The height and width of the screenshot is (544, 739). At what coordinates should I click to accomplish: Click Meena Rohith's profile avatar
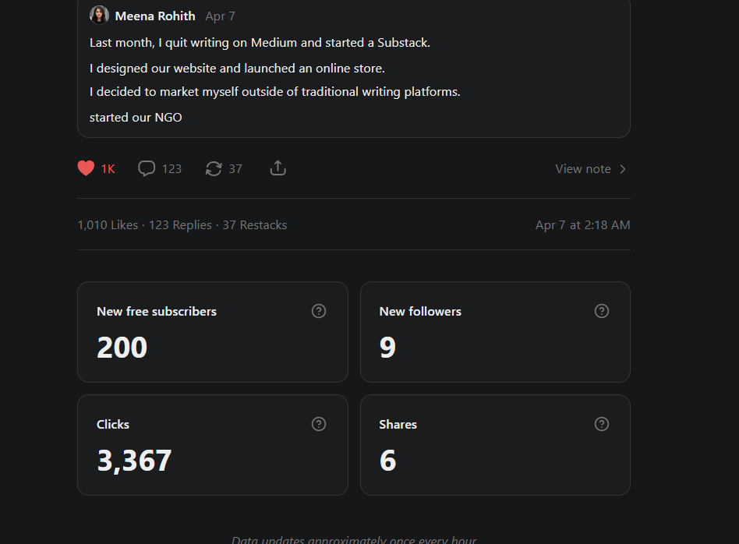(x=99, y=16)
